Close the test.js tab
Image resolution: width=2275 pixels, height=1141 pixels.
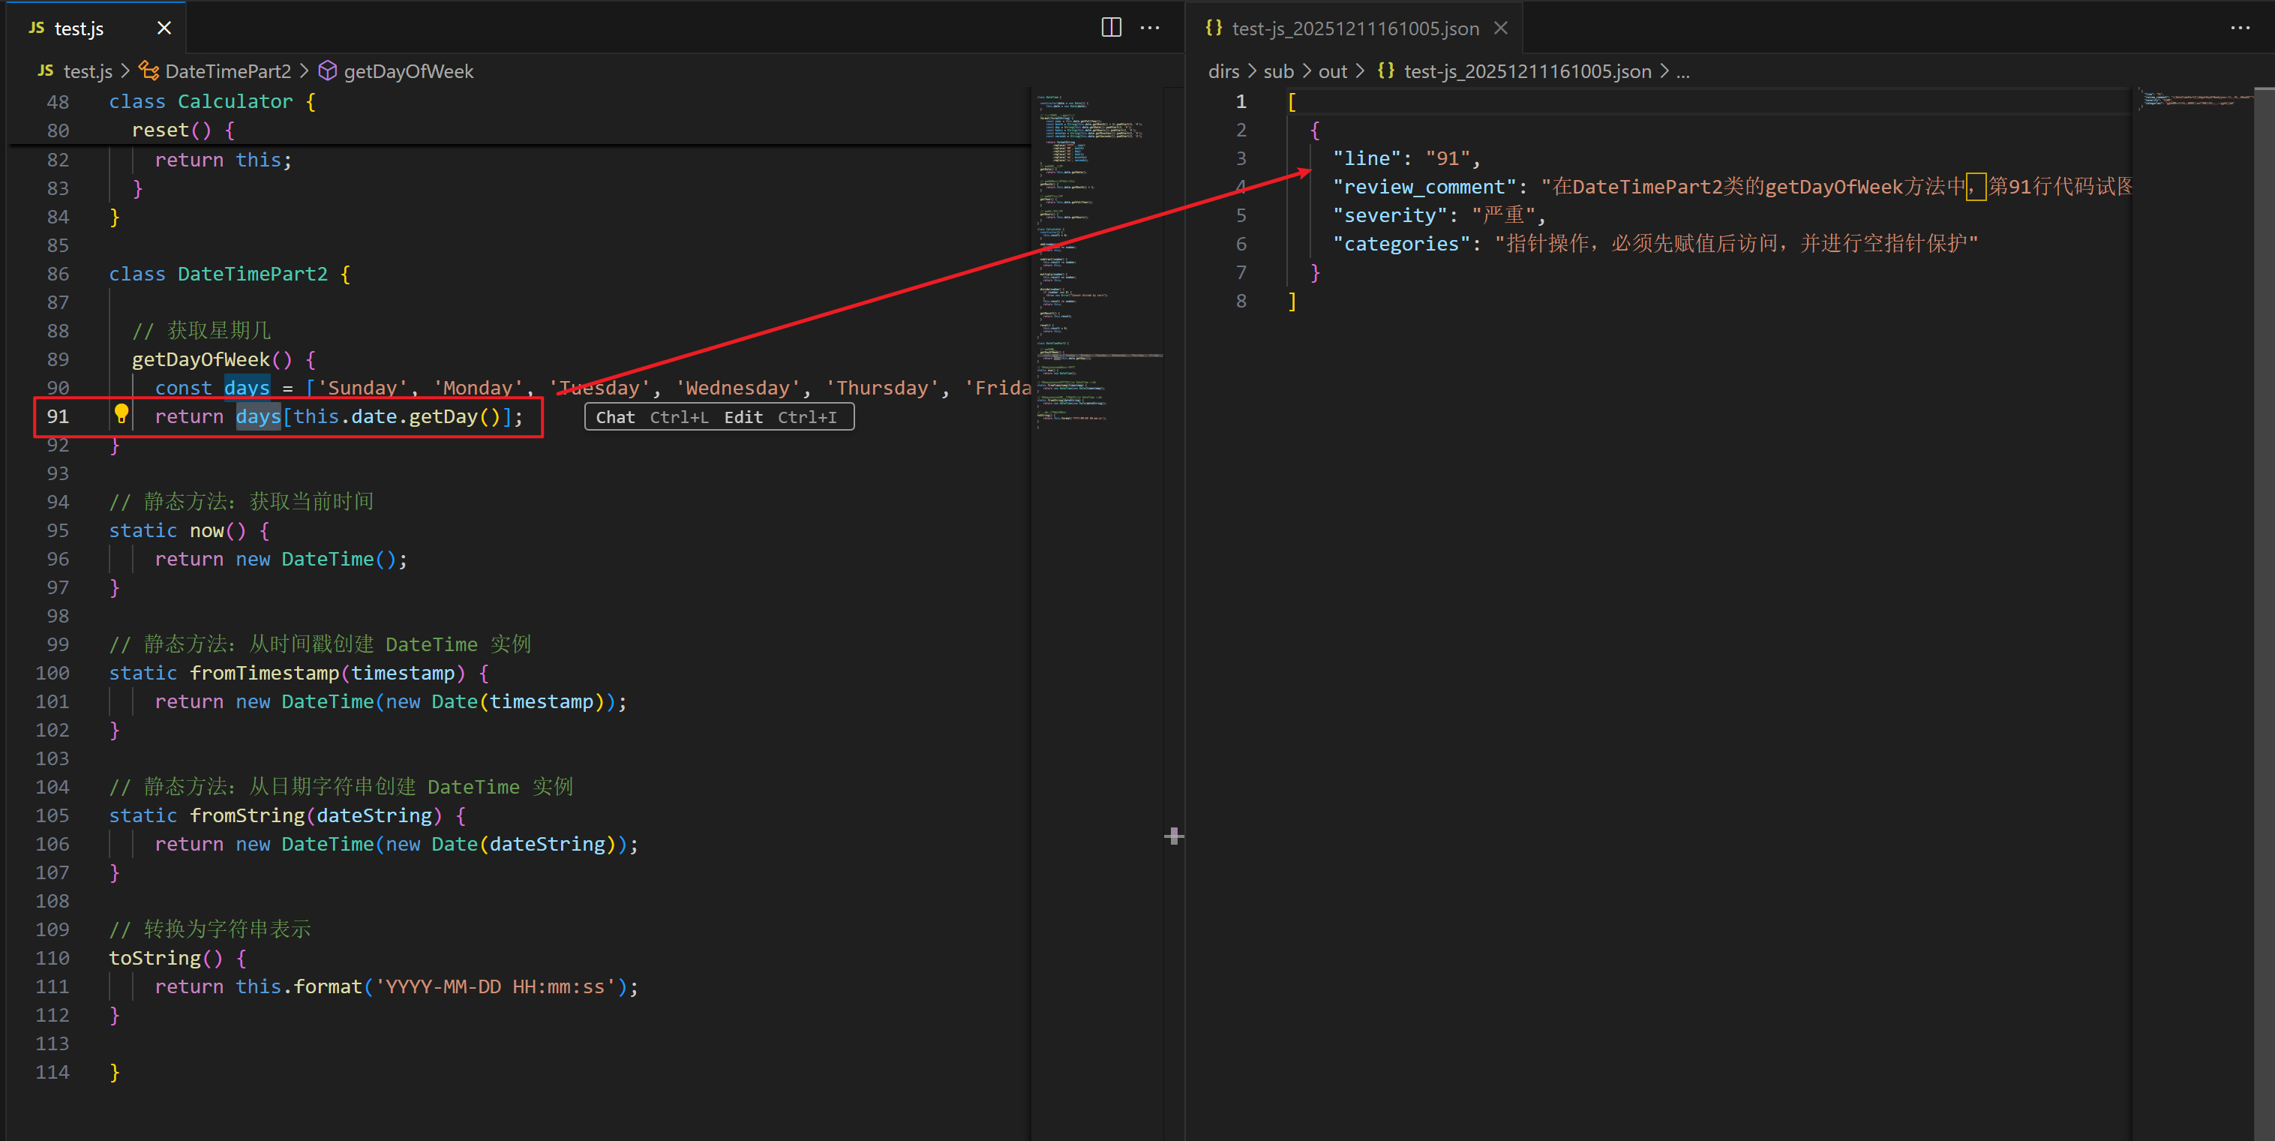(x=164, y=29)
